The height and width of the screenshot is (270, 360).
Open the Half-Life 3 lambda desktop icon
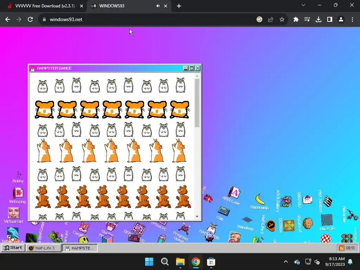(270, 225)
